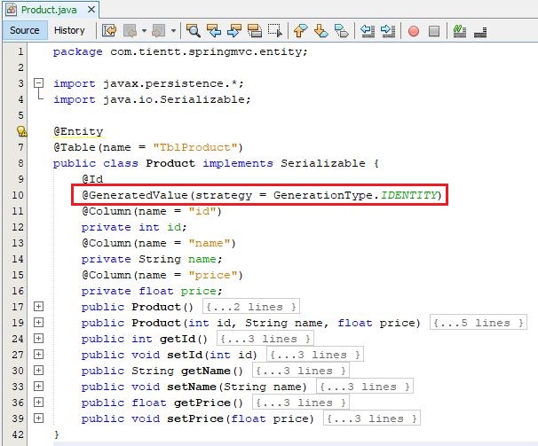The height and width of the screenshot is (446, 538).
Task: Click the Shift Line Right icon
Action: click(388, 30)
